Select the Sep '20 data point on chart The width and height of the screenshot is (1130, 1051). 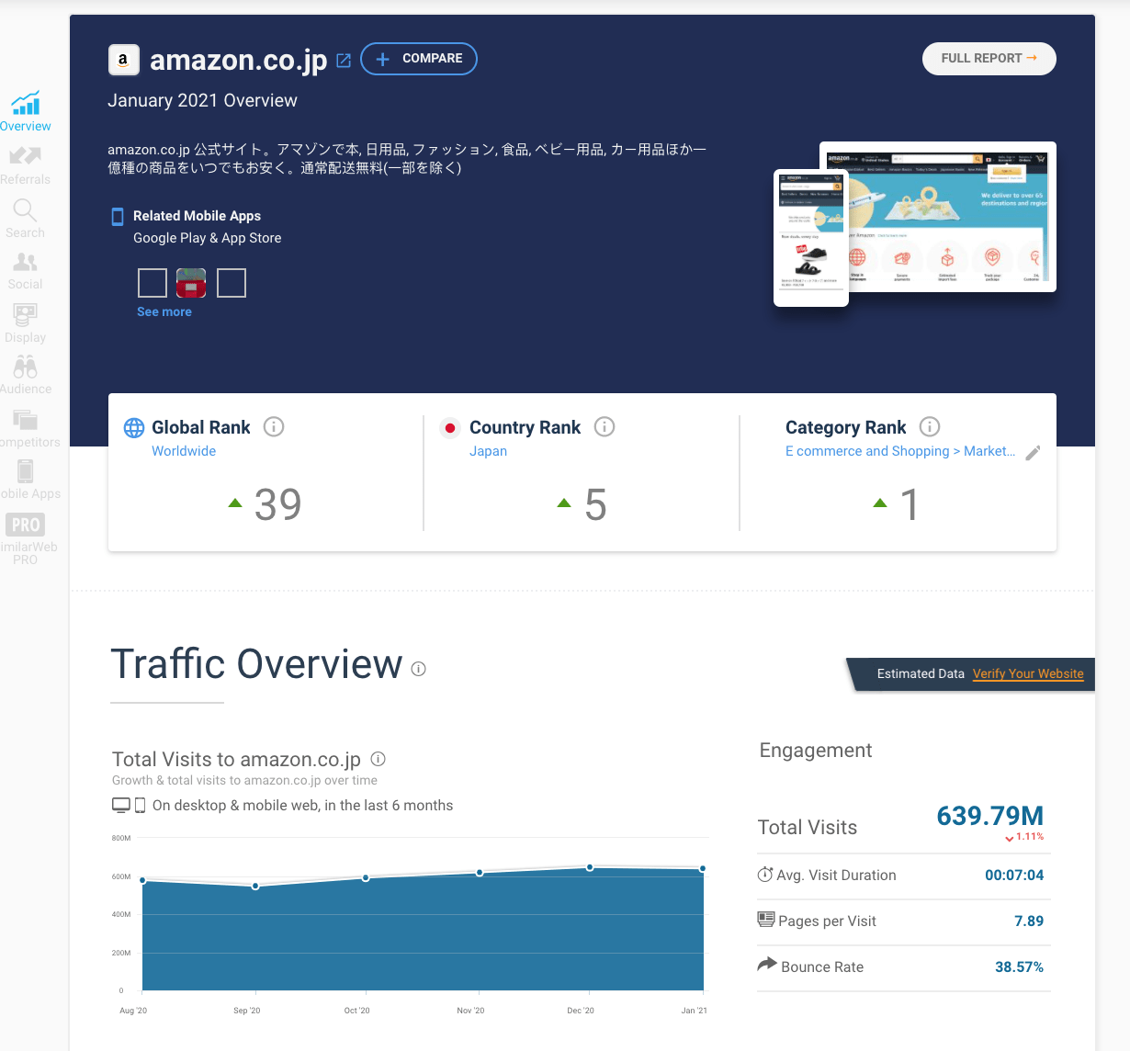point(255,887)
